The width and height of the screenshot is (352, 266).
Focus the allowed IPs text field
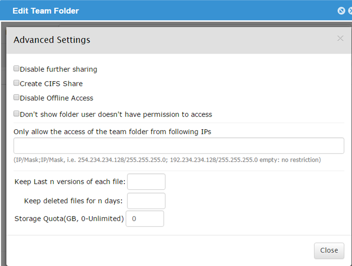coord(179,146)
